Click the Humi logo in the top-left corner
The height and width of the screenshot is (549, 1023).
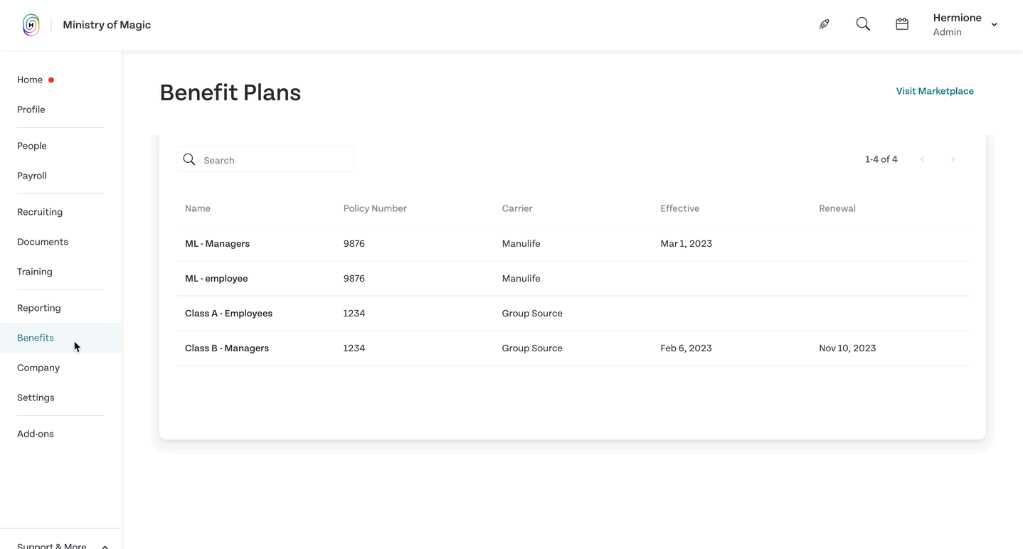click(31, 23)
